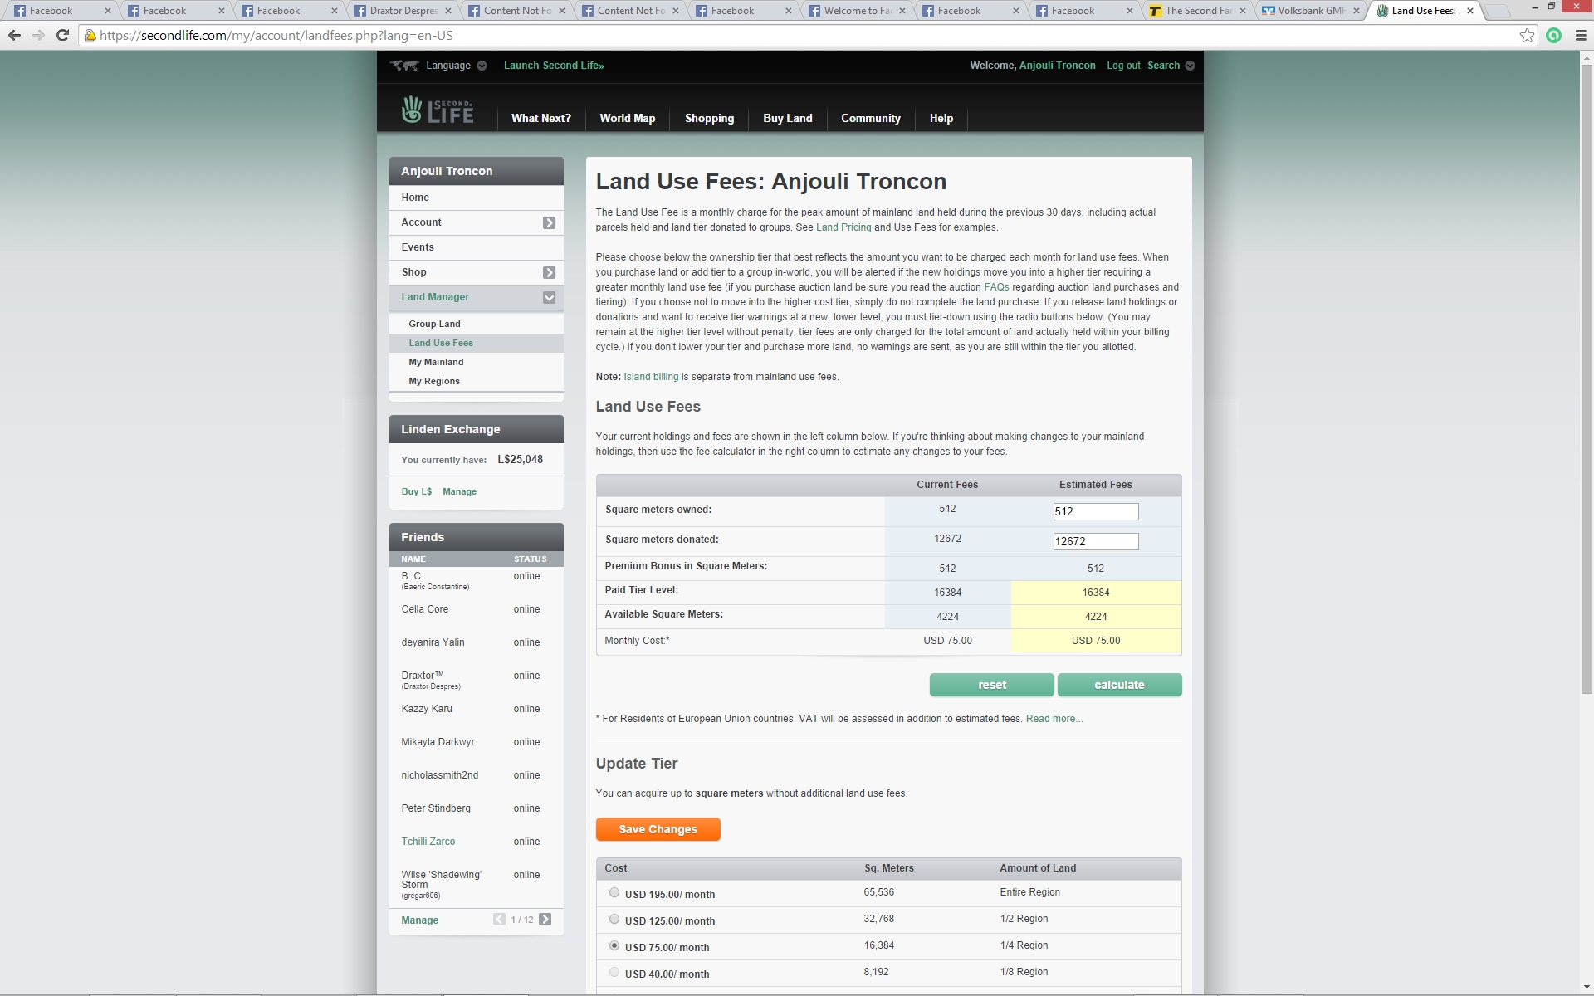
Task: Switch to Draxtor Despres browser tab
Action: [403, 11]
